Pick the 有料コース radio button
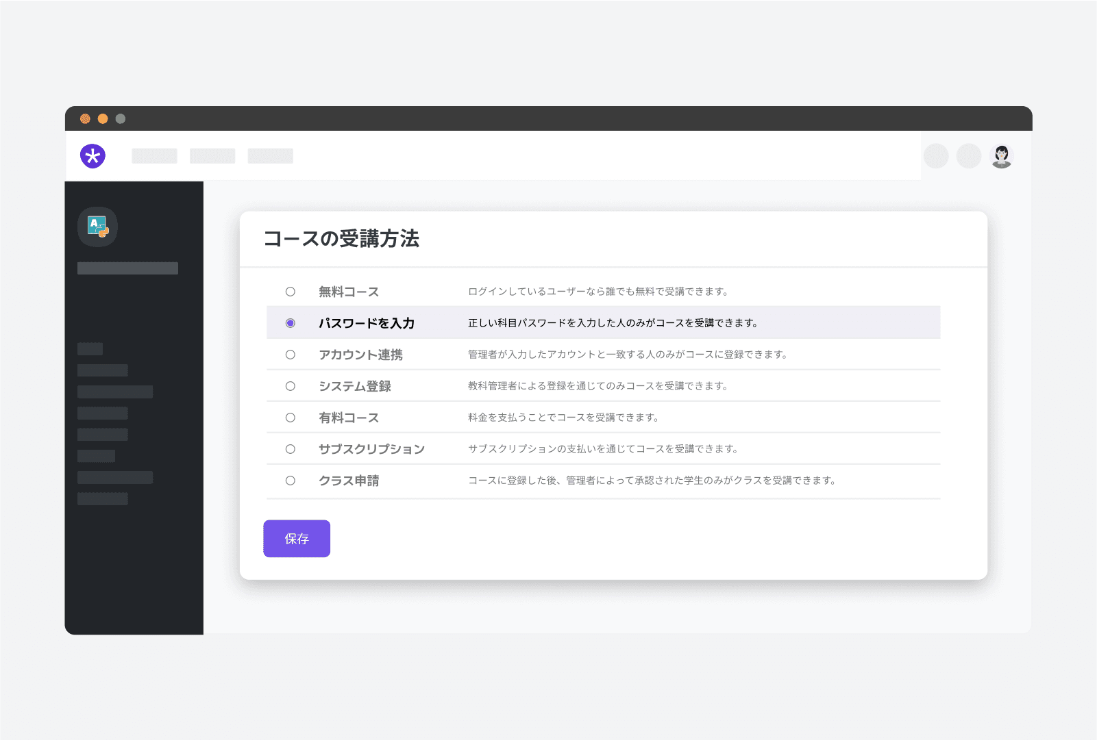 [x=291, y=418]
